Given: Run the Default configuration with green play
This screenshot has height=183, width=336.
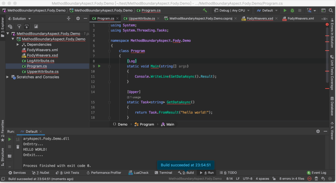Looking at the screenshot, I should pos(285,10).
